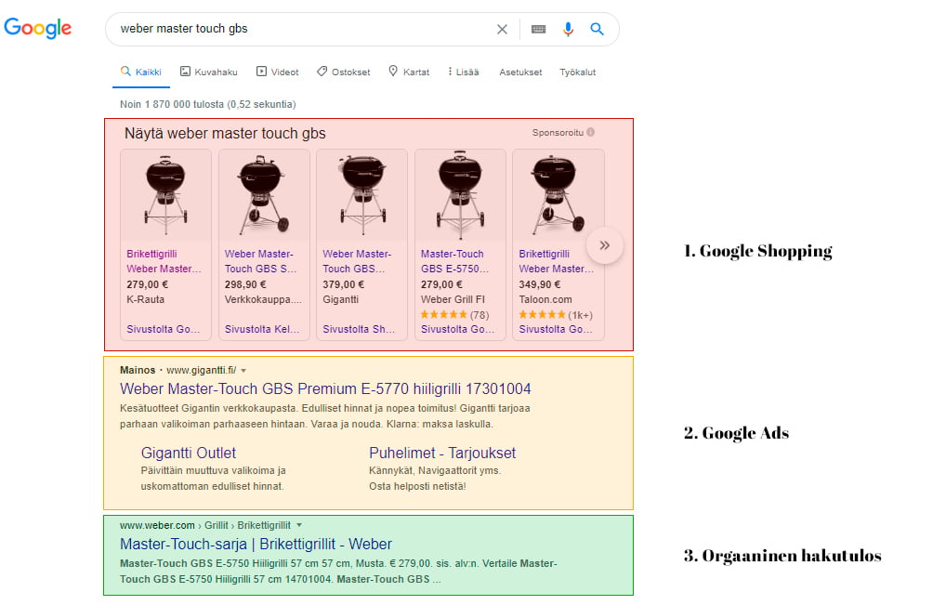
Task: Open Gigantti 379,00 € grill image
Action: tap(362, 195)
